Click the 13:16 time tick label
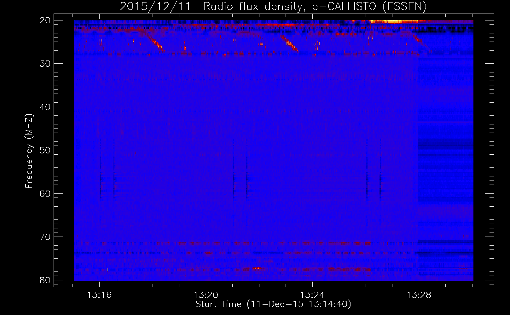Image resolution: width=510 pixels, height=315 pixels. [x=100, y=295]
